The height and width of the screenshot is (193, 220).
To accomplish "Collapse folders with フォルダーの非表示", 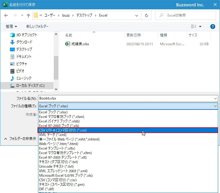I will 20,139.
